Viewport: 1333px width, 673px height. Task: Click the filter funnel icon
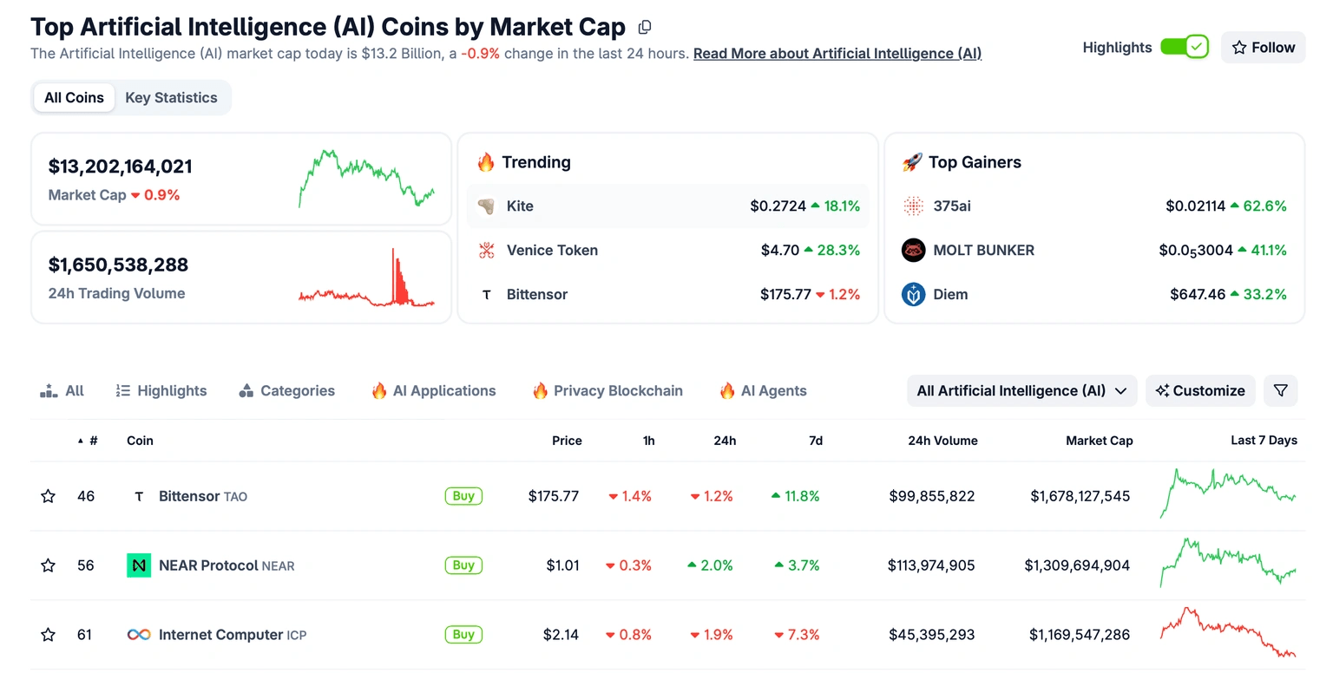1280,391
